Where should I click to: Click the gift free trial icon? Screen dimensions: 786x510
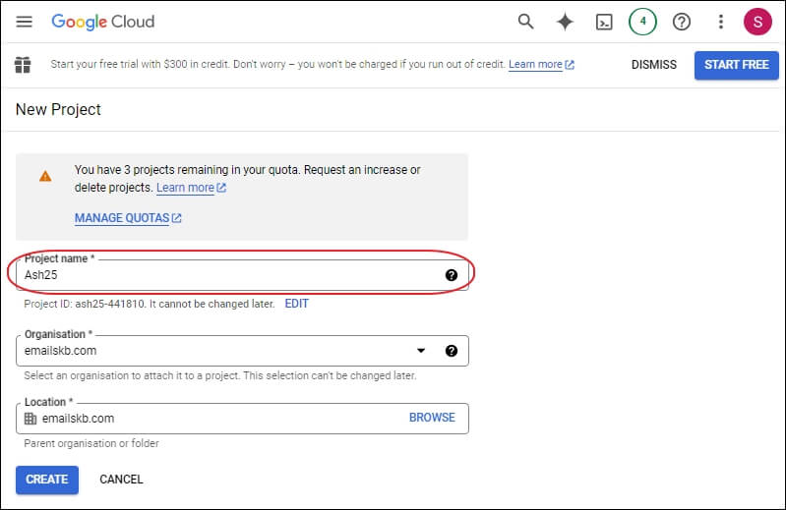[x=23, y=65]
